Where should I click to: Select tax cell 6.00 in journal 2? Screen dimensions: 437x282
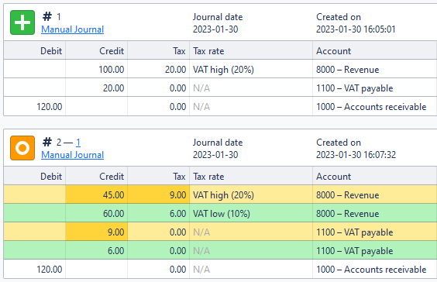point(158,213)
